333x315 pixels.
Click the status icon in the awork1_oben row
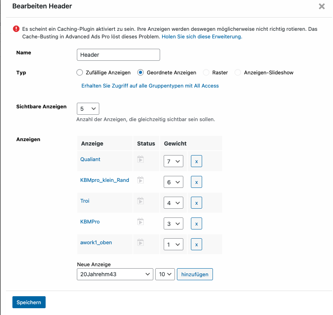click(140, 243)
